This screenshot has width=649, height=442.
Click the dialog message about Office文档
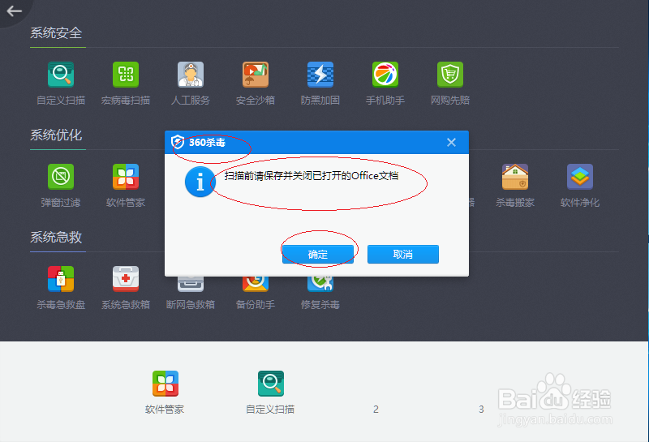click(312, 176)
